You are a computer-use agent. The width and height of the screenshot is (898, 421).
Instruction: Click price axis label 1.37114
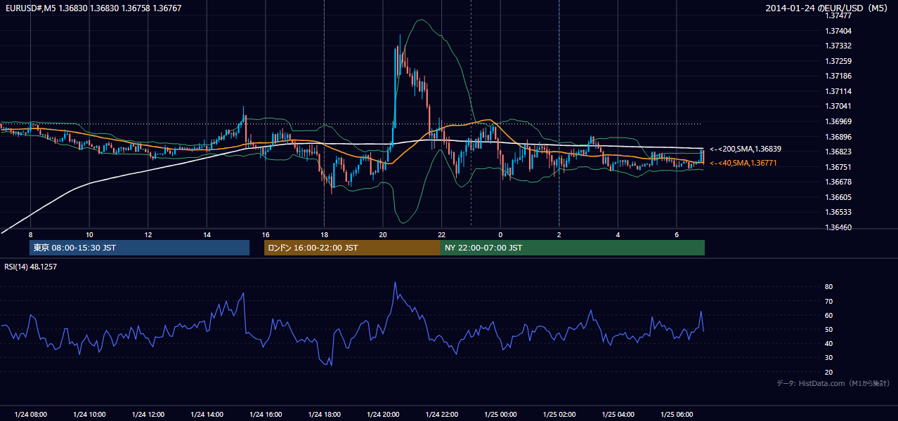[838, 91]
